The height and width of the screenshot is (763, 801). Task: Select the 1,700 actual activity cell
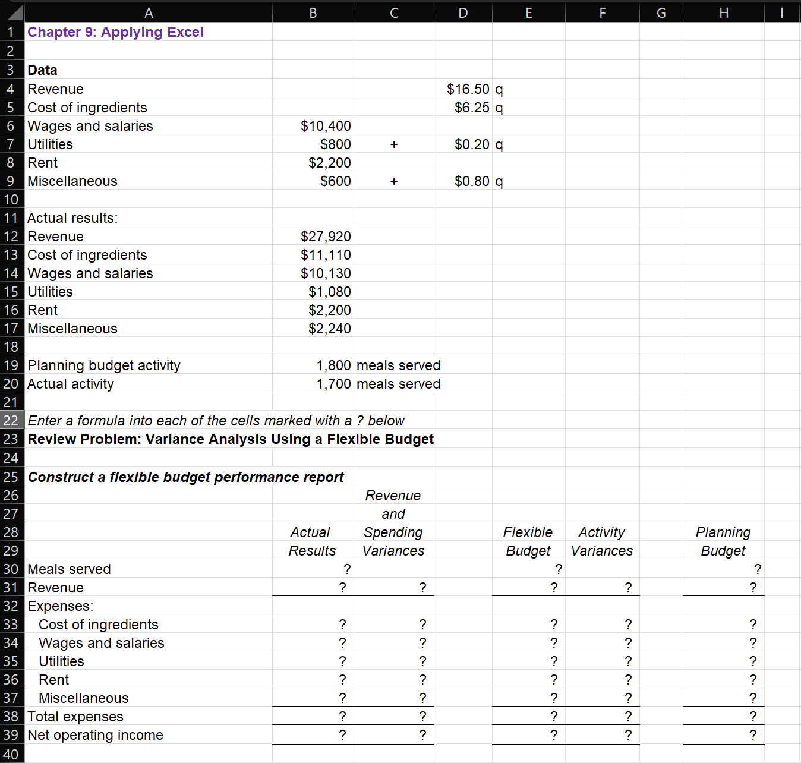tap(312, 383)
